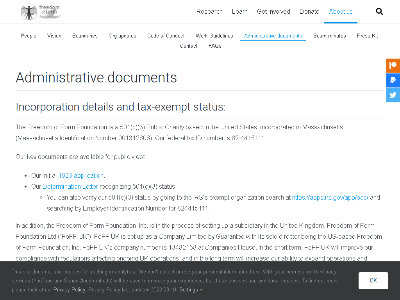The width and height of the screenshot is (400, 300).
Task: Go to the Boundaries subpage
Action: pos(85,36)
